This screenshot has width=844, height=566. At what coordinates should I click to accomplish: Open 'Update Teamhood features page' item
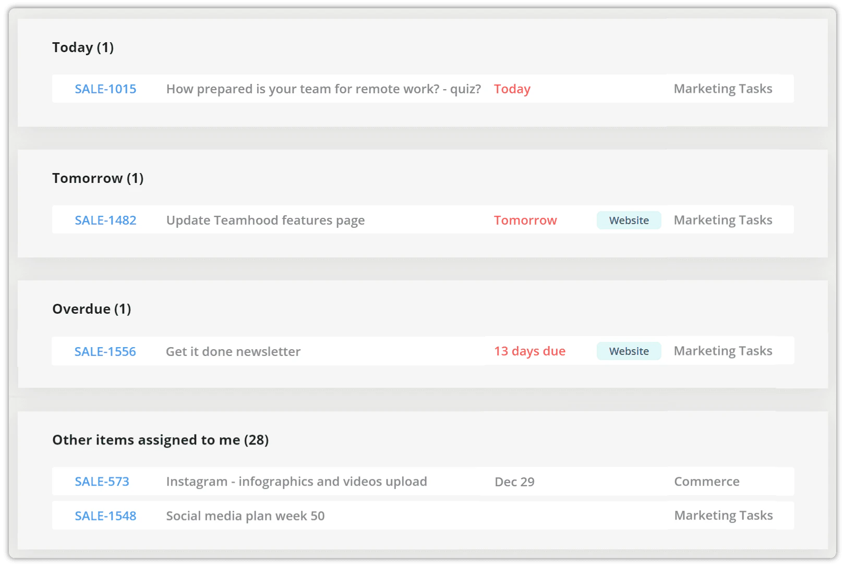265,220
